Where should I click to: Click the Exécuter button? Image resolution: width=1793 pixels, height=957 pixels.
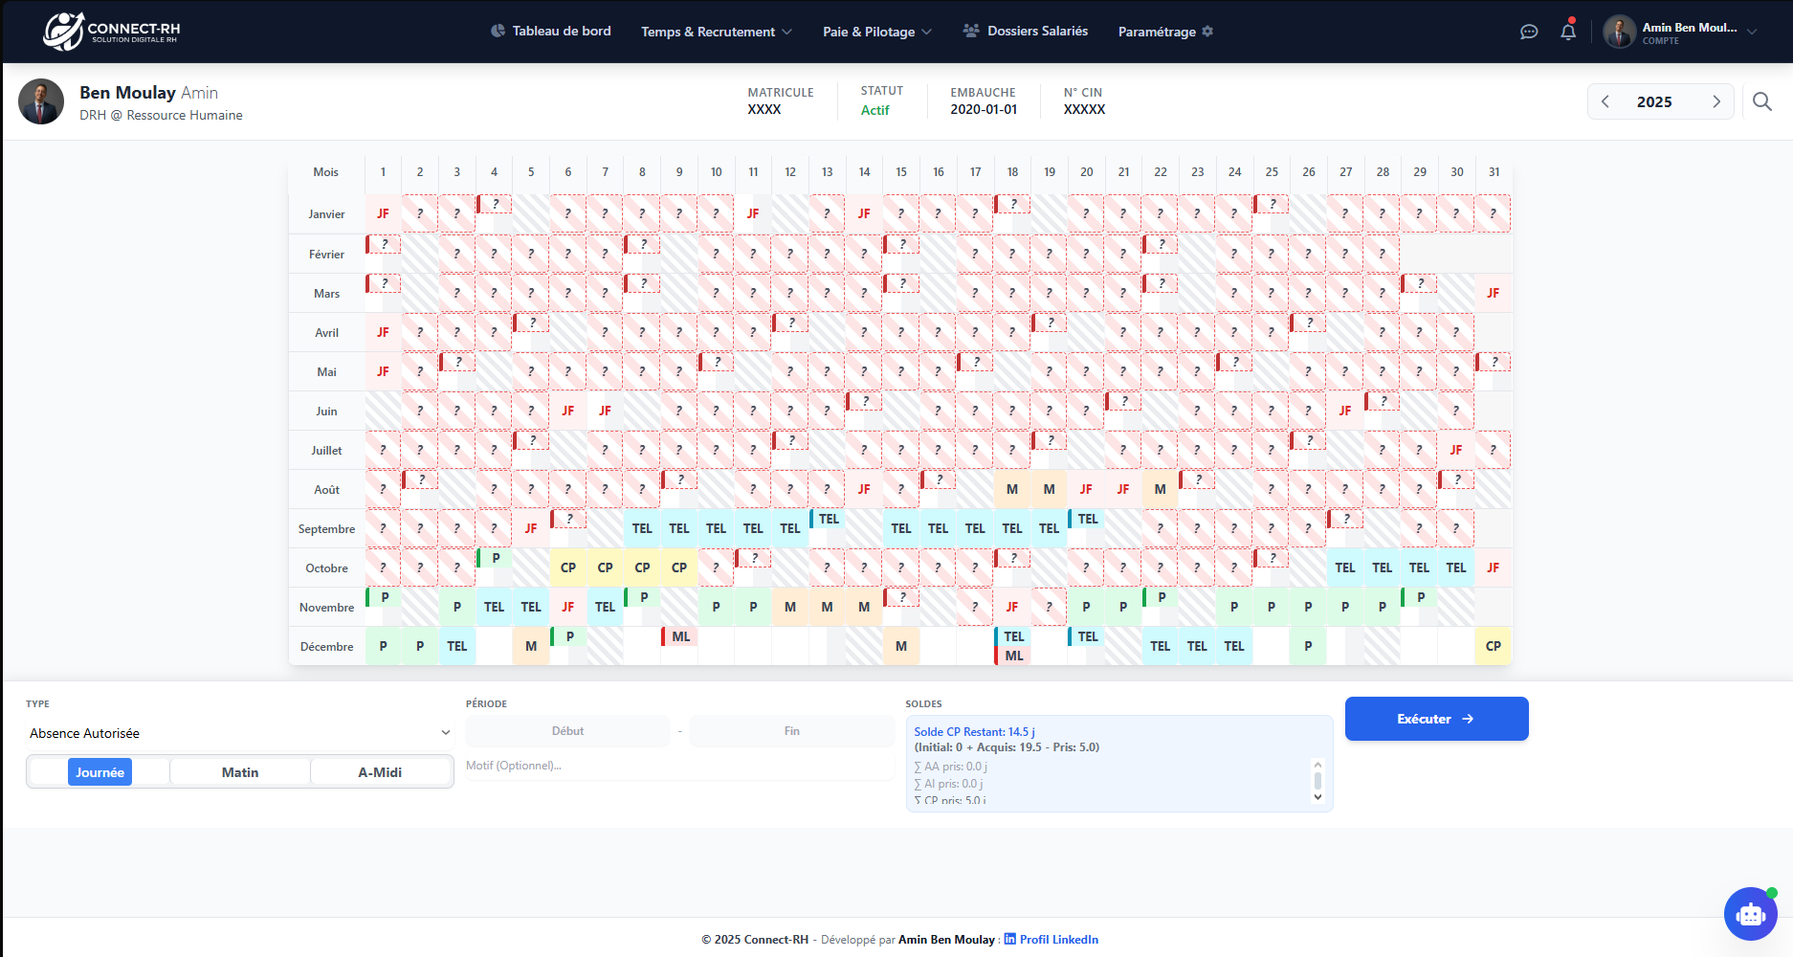[x=1436, y=719]
